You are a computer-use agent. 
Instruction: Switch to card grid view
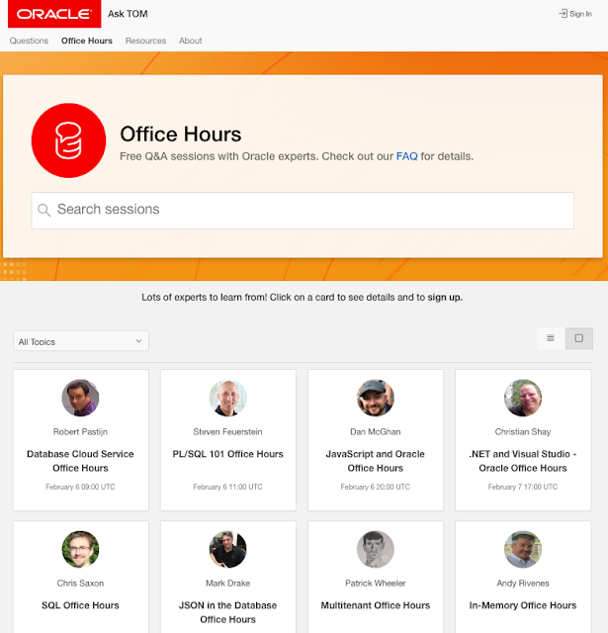(x=579, y=338)
